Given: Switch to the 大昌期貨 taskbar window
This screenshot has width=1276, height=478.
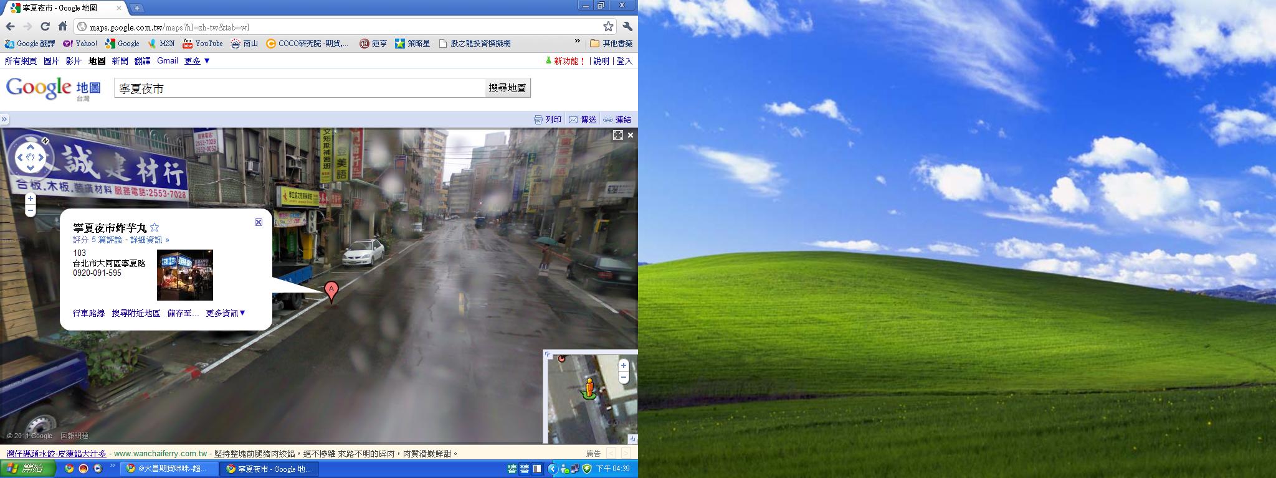Looking at the screenshot, I should pos(170,469).
